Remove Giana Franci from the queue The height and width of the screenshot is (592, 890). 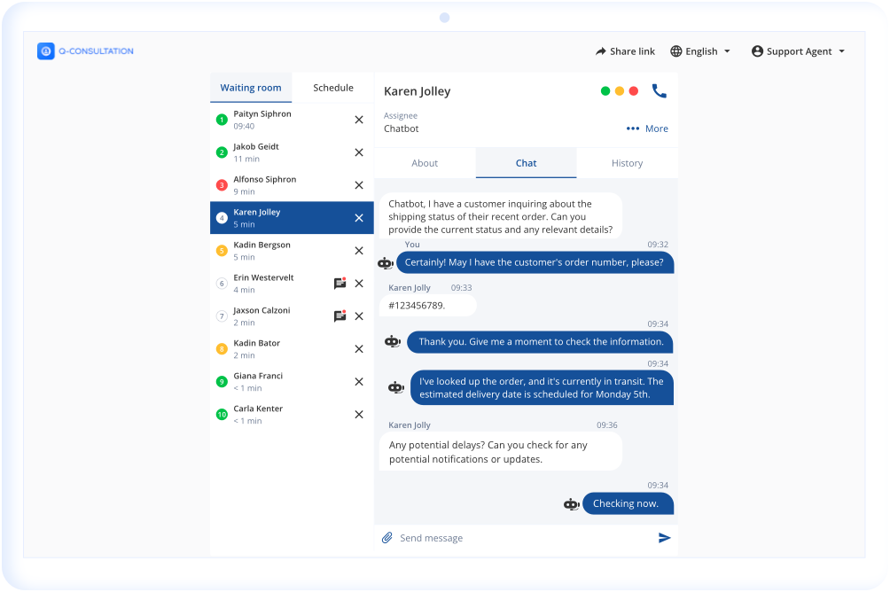[x=359, y=381]
